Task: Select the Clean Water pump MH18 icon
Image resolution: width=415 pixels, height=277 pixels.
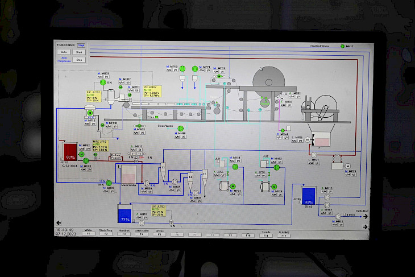Action: [x=181, y=129]
